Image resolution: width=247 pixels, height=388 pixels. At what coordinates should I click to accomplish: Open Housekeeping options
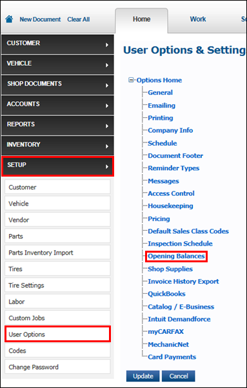click(x=170, y=206)
